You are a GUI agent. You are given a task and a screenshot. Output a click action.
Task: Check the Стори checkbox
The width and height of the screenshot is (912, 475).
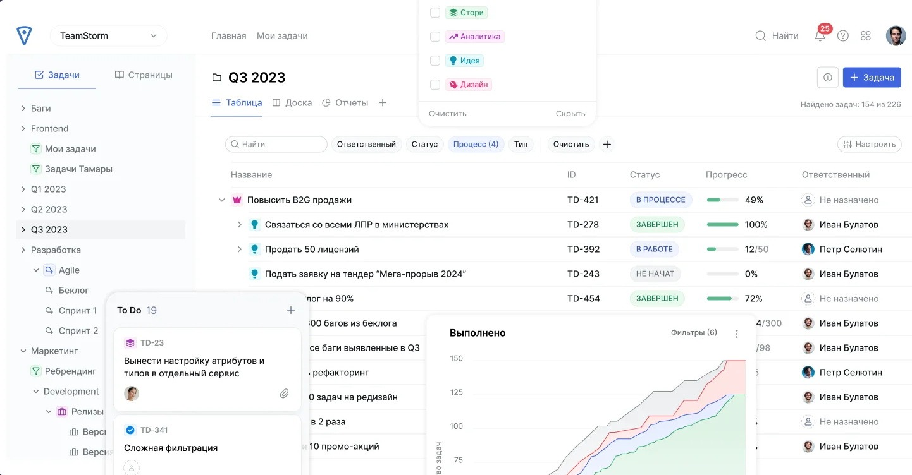pyautogui.click(x=435, y=13)
